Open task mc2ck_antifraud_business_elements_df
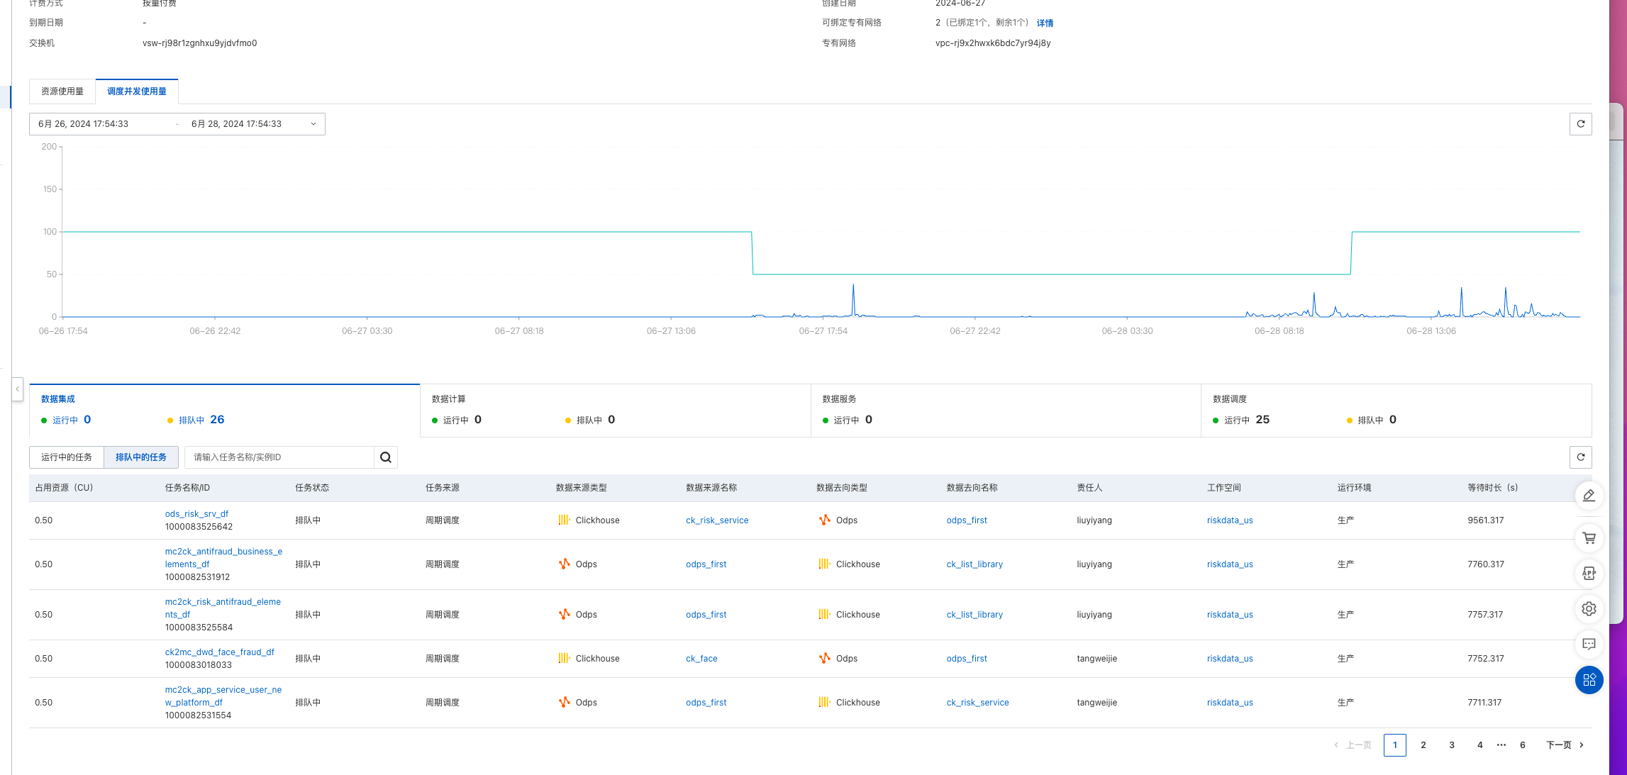Screen dimensions: 1627x775 (223, 558)
